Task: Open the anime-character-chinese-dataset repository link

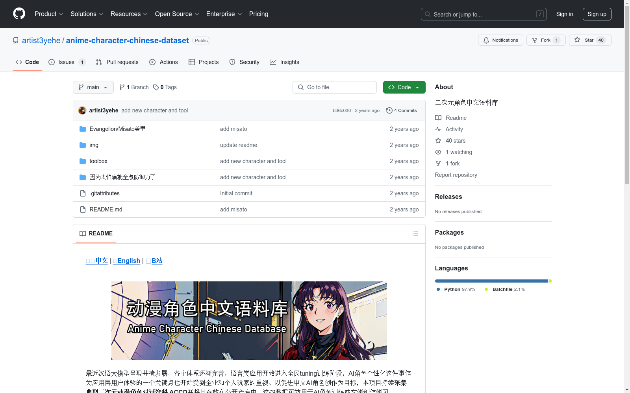Action: coord(128,40)
